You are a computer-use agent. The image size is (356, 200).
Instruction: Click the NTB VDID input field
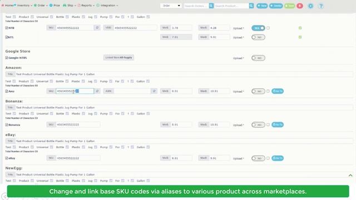135,28
